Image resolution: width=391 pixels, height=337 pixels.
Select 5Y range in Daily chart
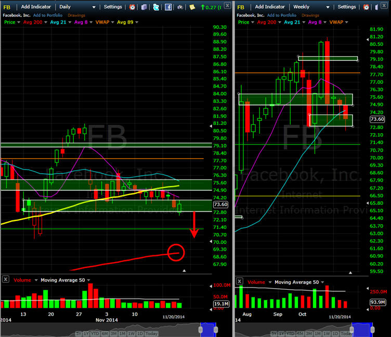(x=79, y=333)
